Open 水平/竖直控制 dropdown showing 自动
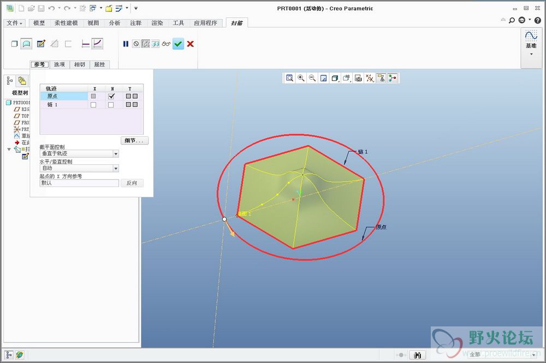This screenshot has height=363, width=546. [79, 168]
